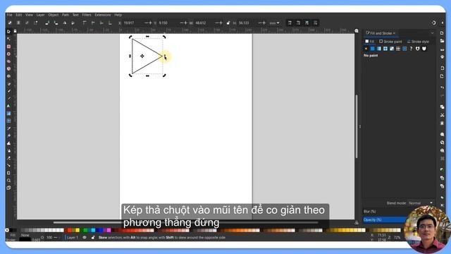Choose No paint X button
The height and width of the screenshot is (254, 451).
click(366, 49)
